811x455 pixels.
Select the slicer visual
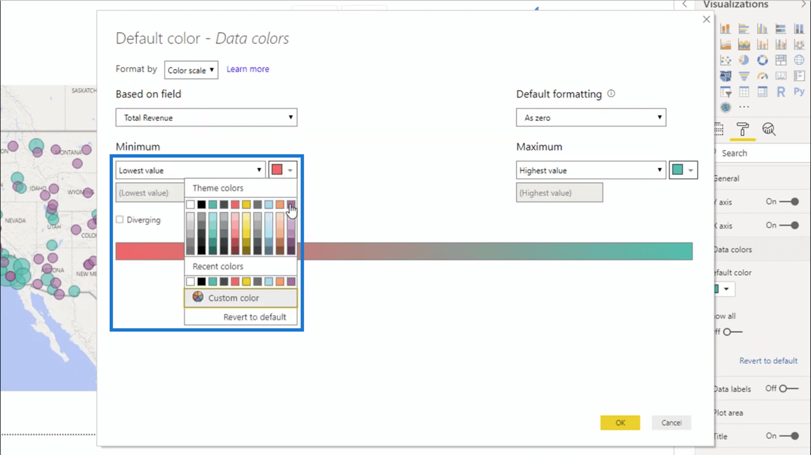coord(725,92)
